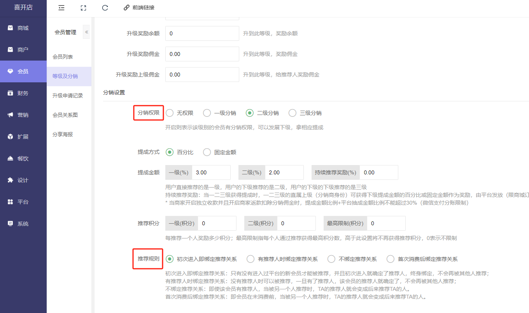The image size is (529, 313).
Task: Click the 分销权限 label
Action: coord(148,113)
